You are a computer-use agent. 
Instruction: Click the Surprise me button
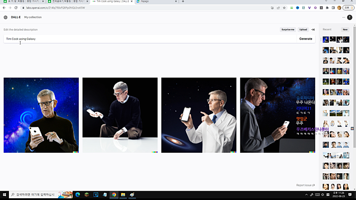click(287, 29)
